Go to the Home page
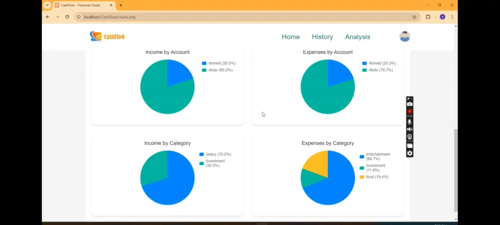This screenshot has height=225, width=500. click(x=290, y=36)
